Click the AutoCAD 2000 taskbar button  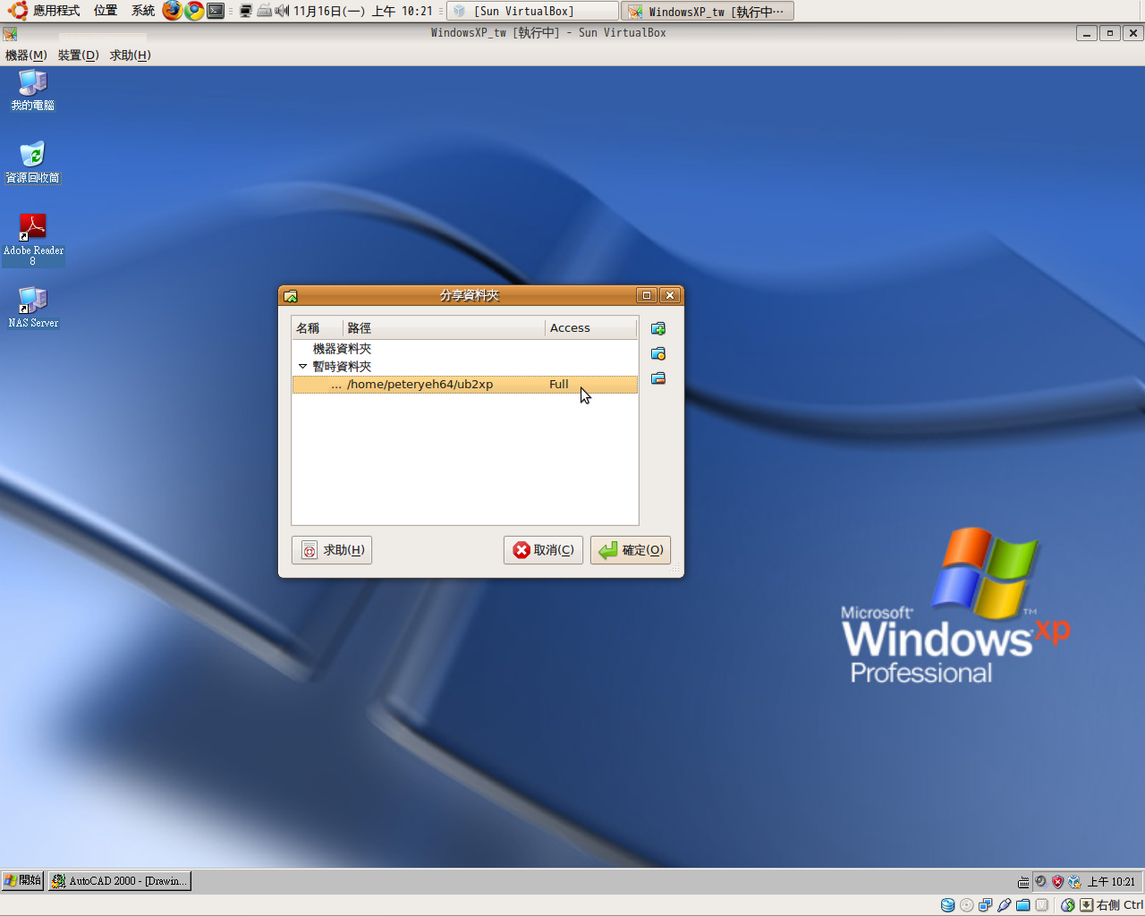[x=119, y=881]
